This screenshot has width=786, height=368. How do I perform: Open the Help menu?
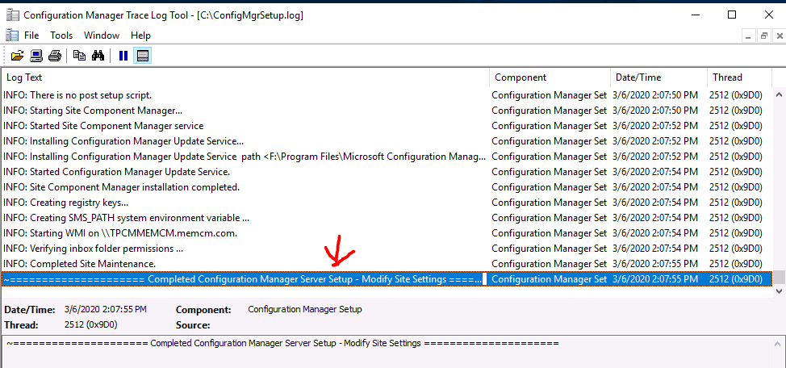coord(141,36)
